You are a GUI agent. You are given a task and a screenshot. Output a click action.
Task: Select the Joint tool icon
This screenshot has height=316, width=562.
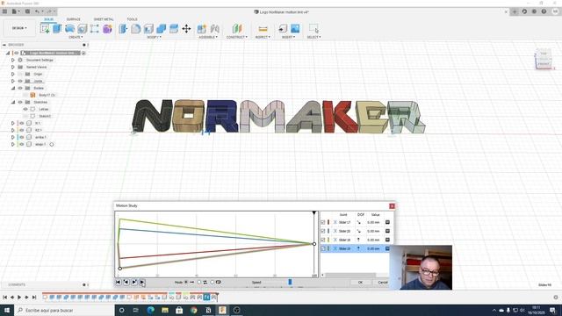pyautogui.click(x=214, y=28)
